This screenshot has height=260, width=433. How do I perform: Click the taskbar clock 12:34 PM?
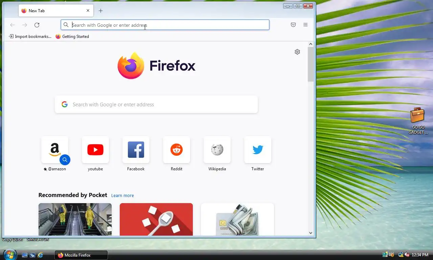click(x=420, y=255)
